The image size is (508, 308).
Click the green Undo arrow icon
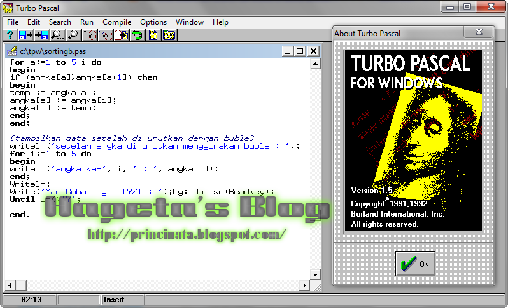pos(137,35)
